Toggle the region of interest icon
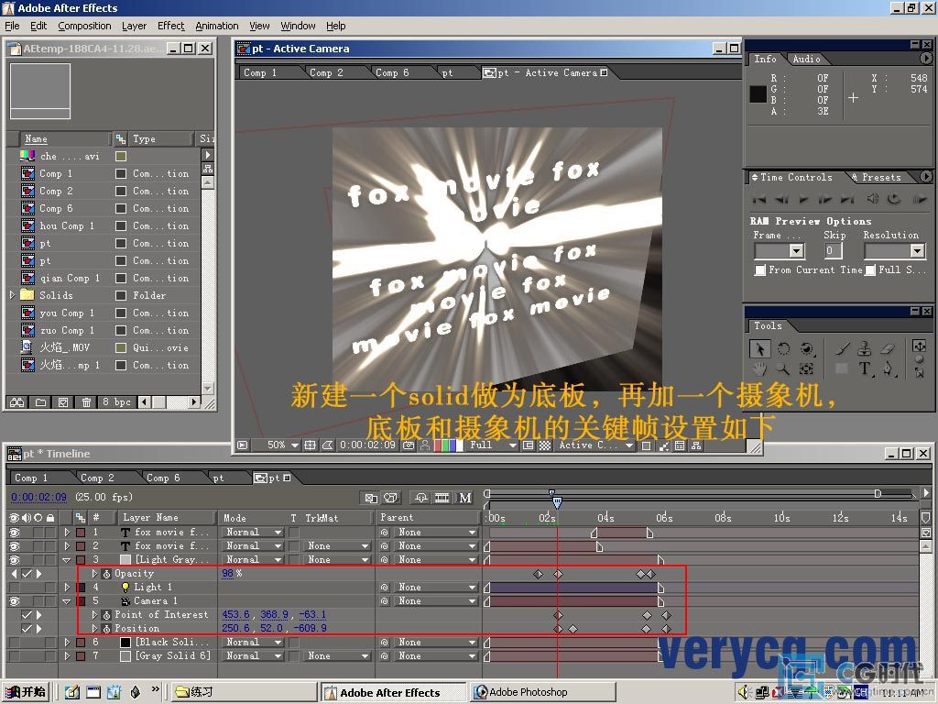This screenshot has width=938, height=704. (528, 445)
